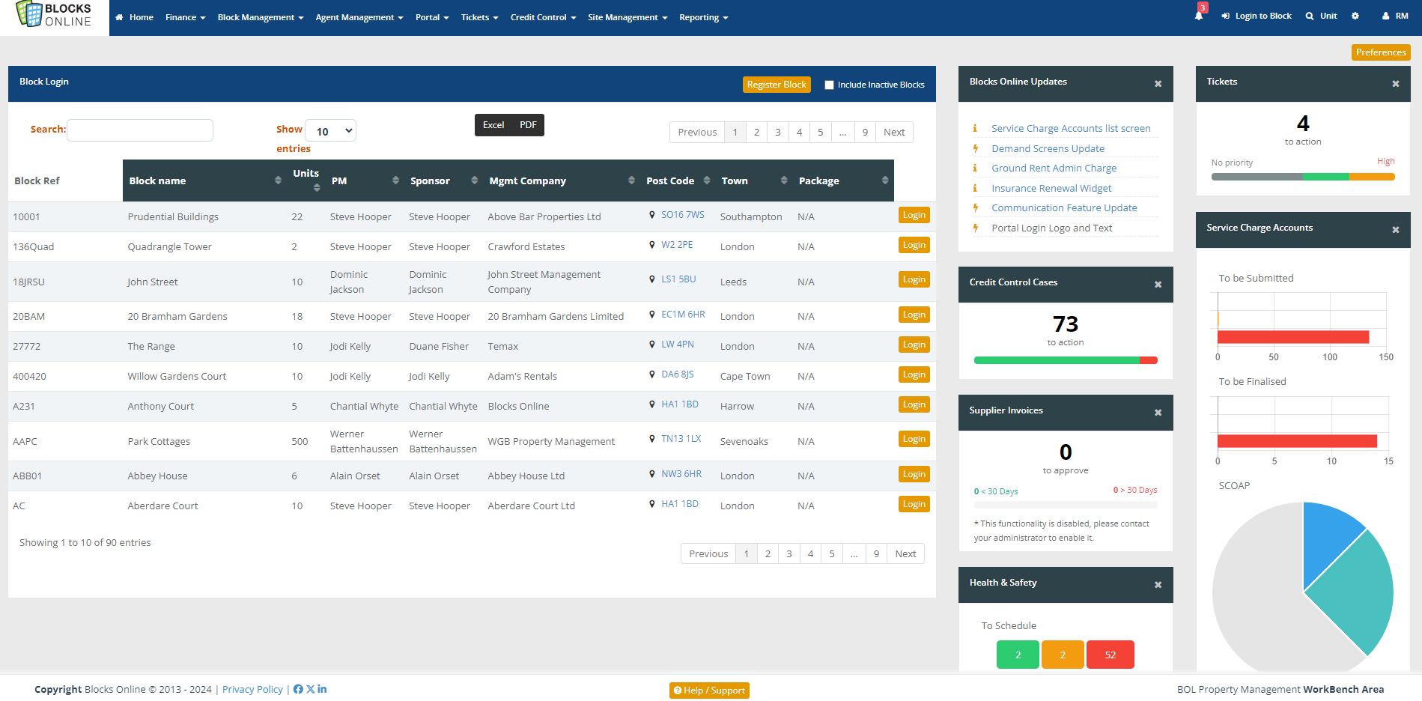
Task: Open Facebook icon in footer
Action: click(x=298, y=689)
